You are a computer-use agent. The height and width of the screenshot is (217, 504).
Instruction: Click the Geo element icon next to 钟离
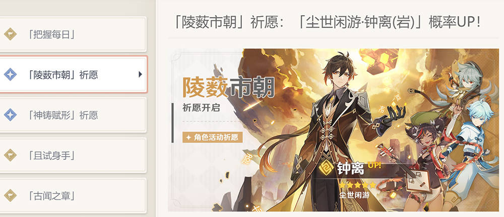click(327, 168)
